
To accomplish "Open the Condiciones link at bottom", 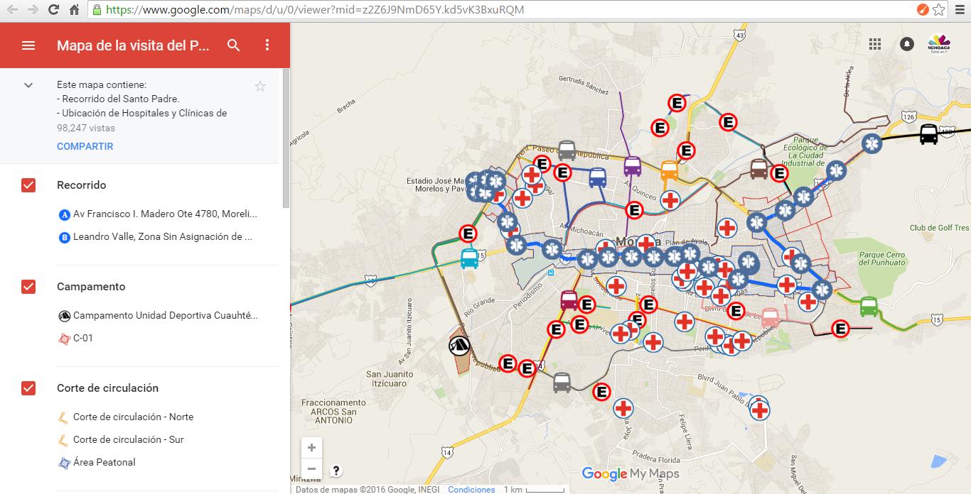I will click(x=471, y=490).
